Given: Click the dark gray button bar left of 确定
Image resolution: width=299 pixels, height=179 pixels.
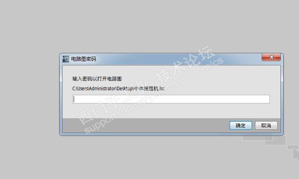Looking at the screenshot, I should click(x=145, y=126).
